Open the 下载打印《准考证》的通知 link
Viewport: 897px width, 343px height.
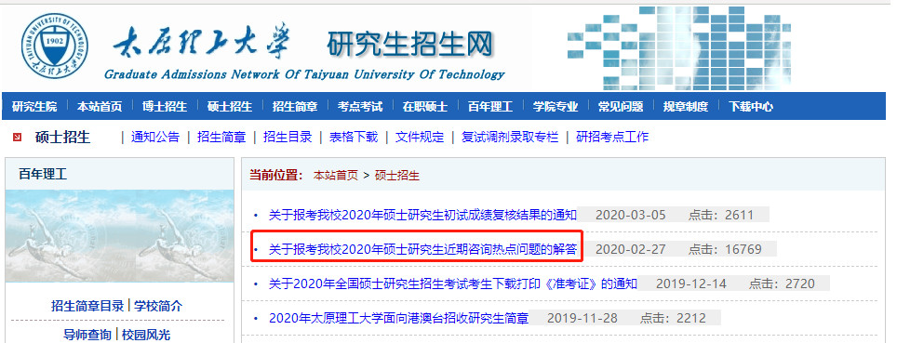click(452, 284)
